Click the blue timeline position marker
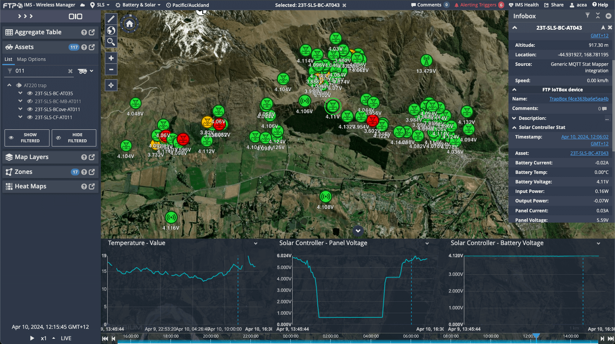This screenshot has width=615, height=344. tap(536, 336)
